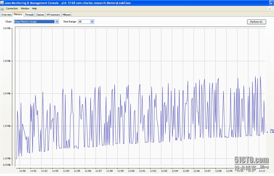Switch to the Overview tab
The width and height of the screenshot is (274, 176).
tap(6, 15)
